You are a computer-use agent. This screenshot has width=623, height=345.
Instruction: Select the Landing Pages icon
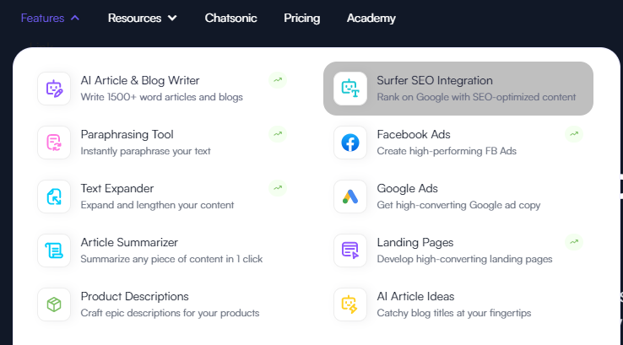coord(350,251)
